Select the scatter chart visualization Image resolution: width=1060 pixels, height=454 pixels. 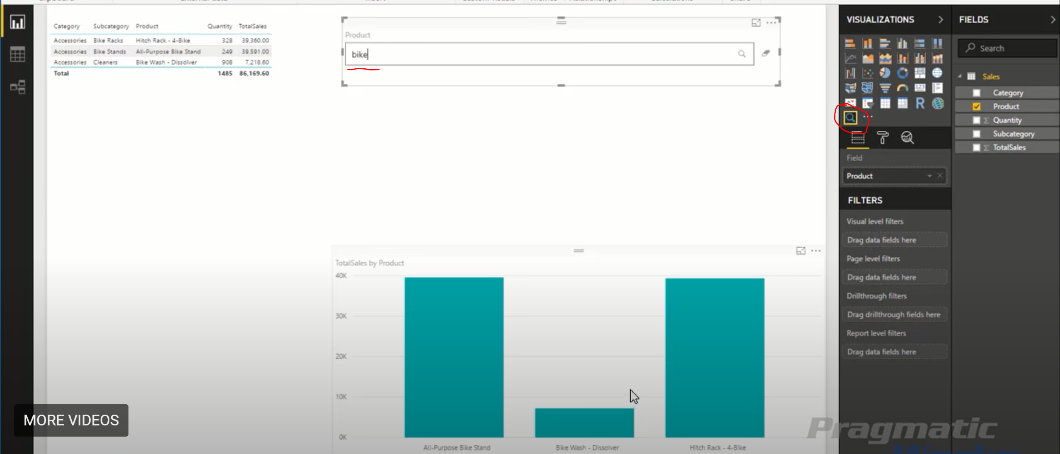867,73
